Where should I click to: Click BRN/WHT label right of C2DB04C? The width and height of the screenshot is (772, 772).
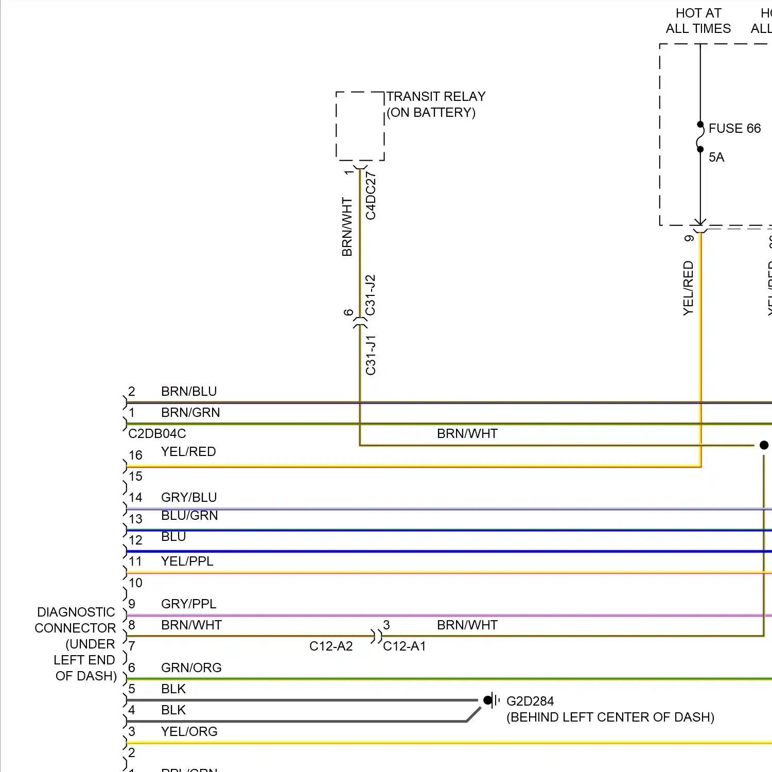(x=467, y=434)
